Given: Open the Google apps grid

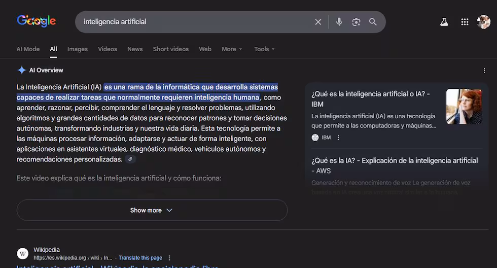Looking at the screenshot, I should click(x=465, y=22).
